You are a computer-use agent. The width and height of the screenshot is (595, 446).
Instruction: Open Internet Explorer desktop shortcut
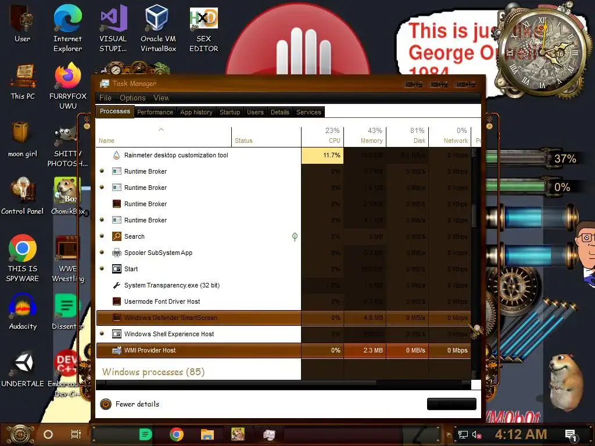[x=67, y=28]
